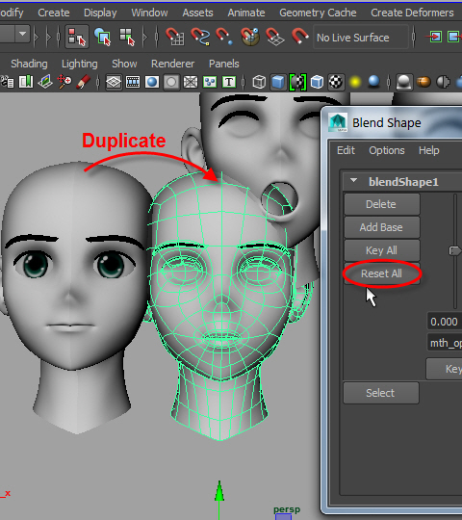This screenshot has width=462, height=520.
Task: Click the Textured checker ball icon
Action: click(336, 82)
